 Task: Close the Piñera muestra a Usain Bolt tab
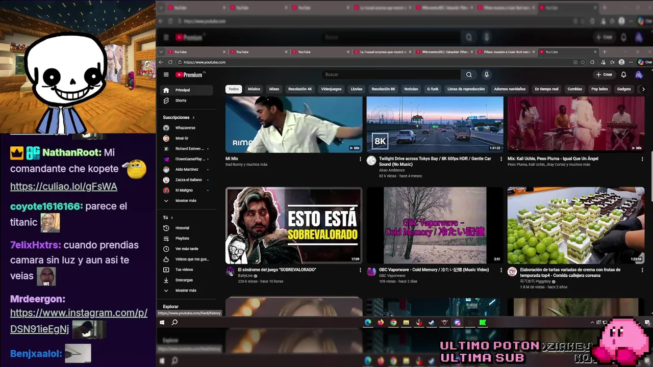point(533,51)
